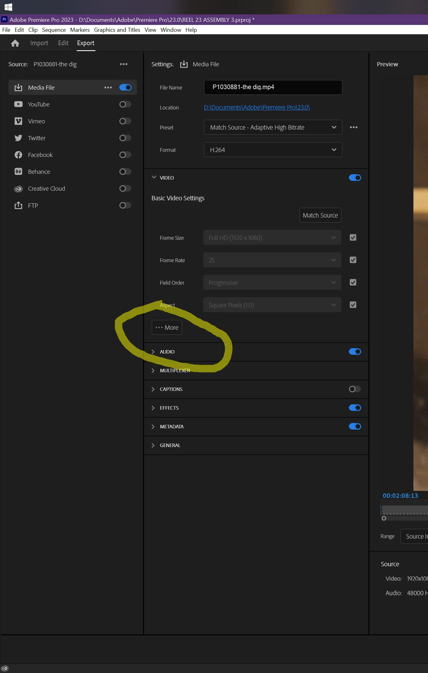The image size is (428, 673).
Task: Open the export Location path link
Action: [257, 107]
